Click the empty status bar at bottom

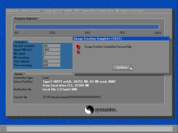pyautogui.click(x=89, y=129)
